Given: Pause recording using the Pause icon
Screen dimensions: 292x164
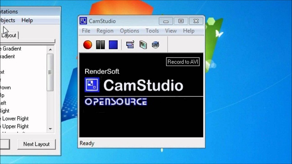Looking at the screenshot, I should [x=101, y=45].
